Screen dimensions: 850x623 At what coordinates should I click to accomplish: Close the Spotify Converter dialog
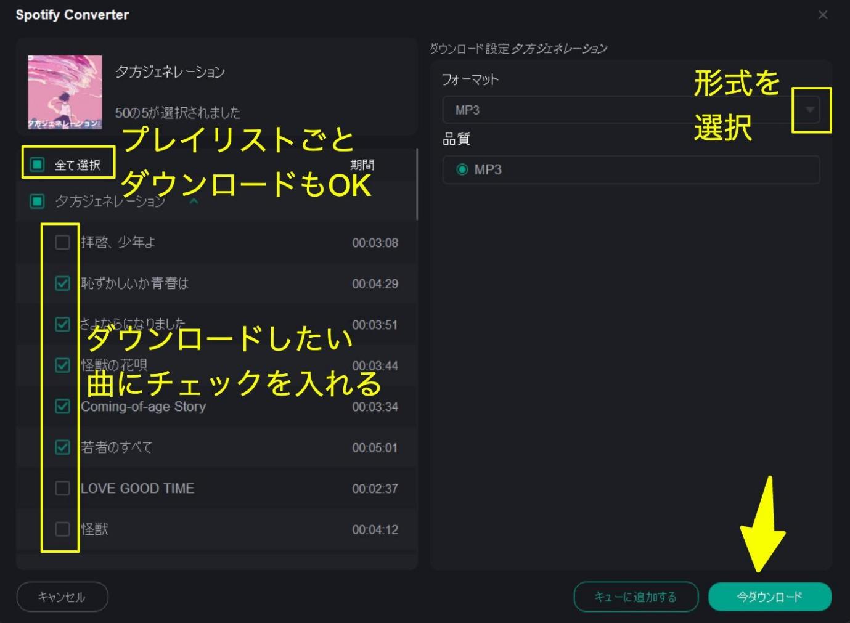(x=823, y=15)
